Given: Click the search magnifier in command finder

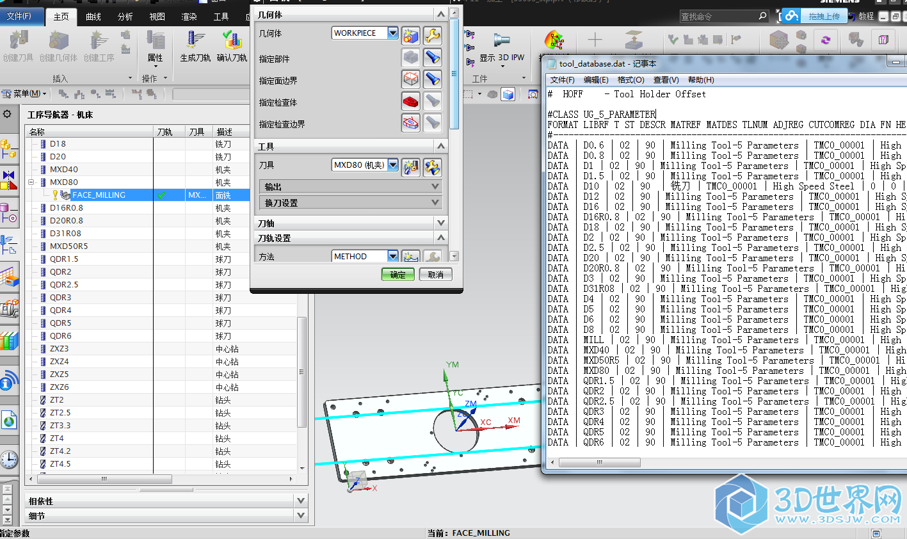Looking at the screenshot, I should (762, 16).
